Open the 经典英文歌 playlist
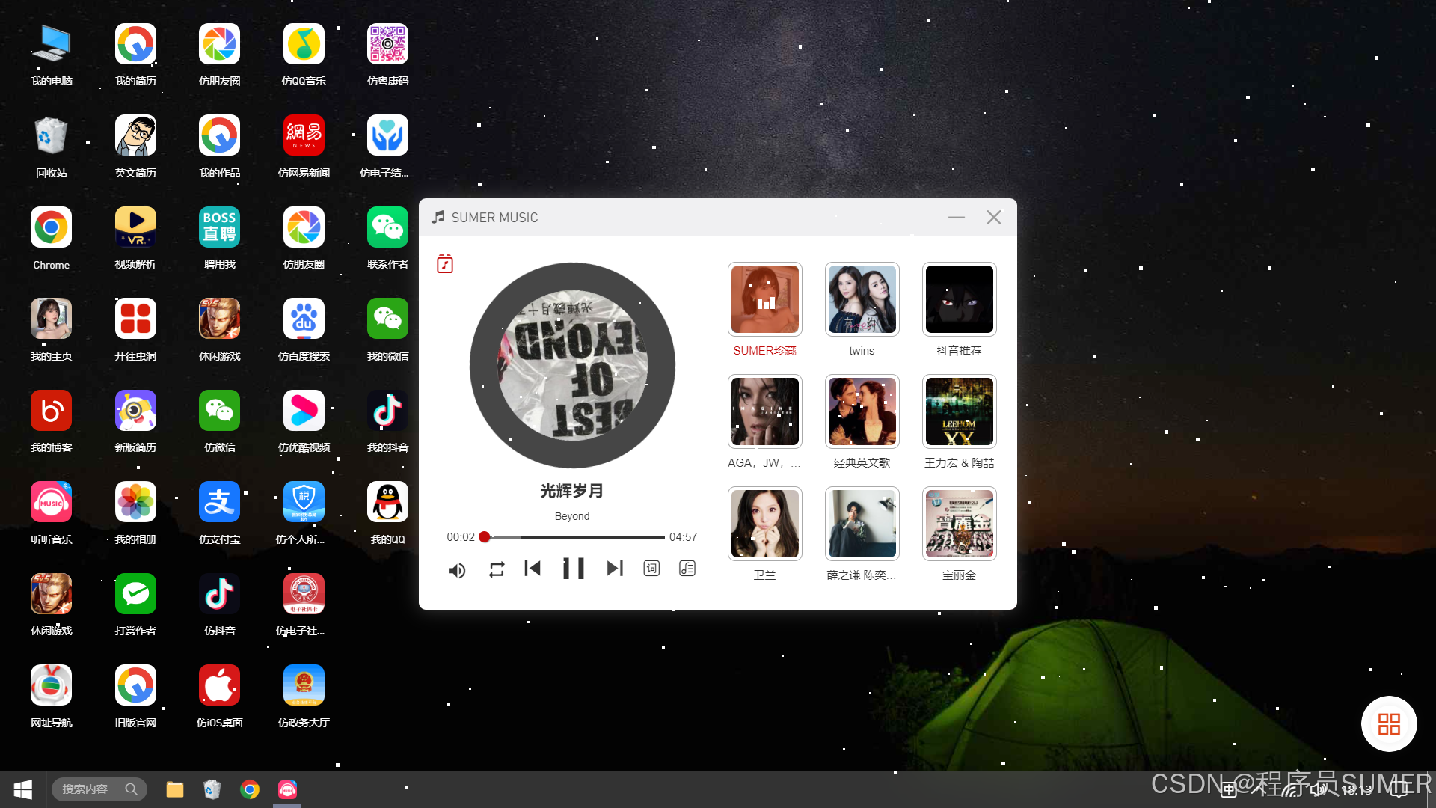Image resolution: width=1436 pixels, height=808 pixels. (862, 411)
